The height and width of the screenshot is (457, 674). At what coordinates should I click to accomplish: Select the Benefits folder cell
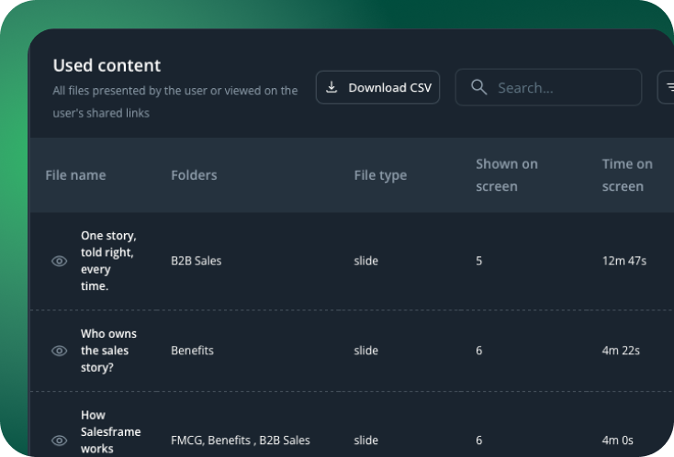(192, 351)
